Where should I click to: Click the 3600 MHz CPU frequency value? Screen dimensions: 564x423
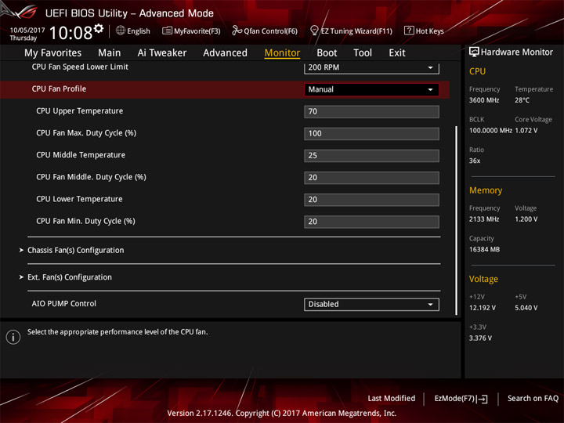pyautogui.click(x=484, y=100)
